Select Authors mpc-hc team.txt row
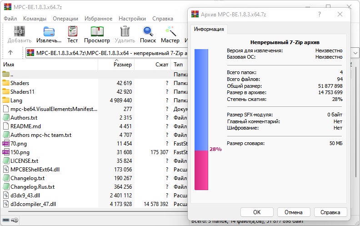 tap(95, 135)
